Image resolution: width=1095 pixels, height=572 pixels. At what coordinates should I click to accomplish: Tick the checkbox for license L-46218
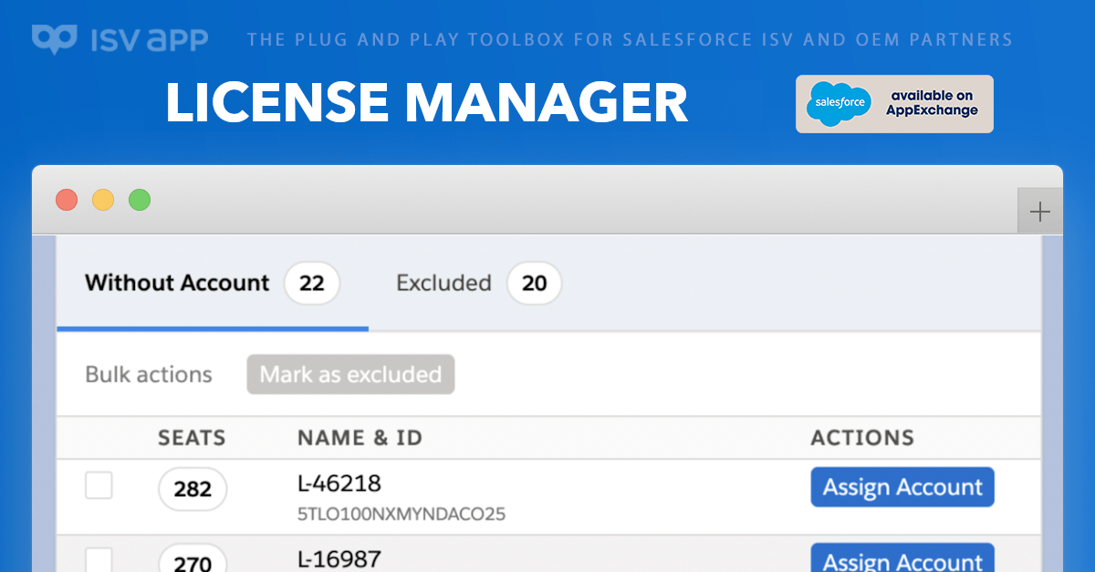click(99, 485)
